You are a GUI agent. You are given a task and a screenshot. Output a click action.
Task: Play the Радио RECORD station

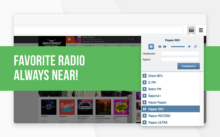click(x=144, y=116)
